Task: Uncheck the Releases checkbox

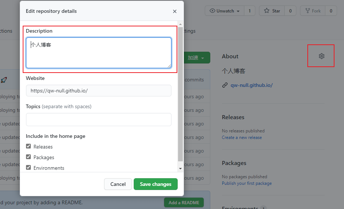Action: click(x=28, y=146)
